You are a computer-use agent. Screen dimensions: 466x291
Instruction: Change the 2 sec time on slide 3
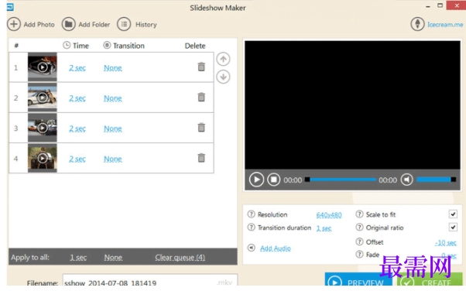click(x=77, y=128)
